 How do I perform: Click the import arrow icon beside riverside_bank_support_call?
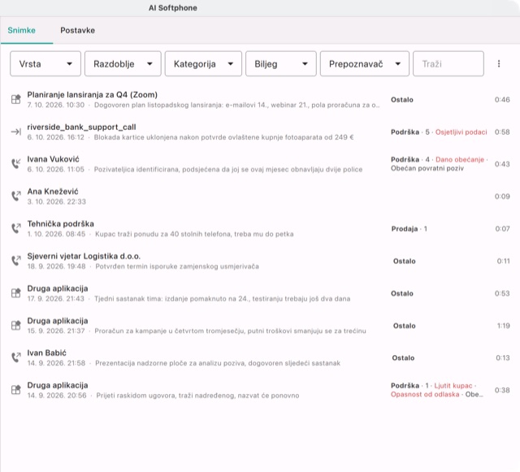point(16,132)
